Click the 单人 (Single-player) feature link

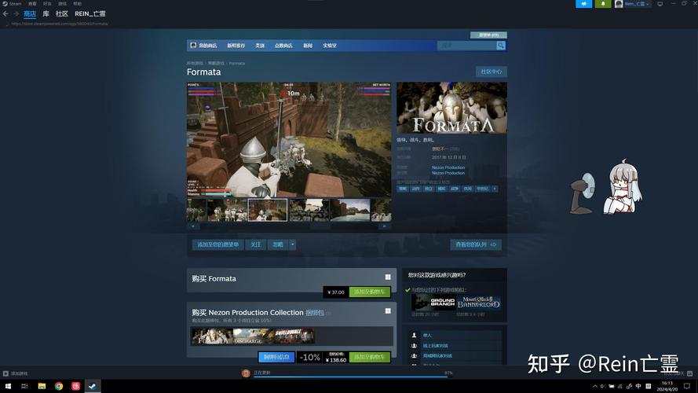427,335
